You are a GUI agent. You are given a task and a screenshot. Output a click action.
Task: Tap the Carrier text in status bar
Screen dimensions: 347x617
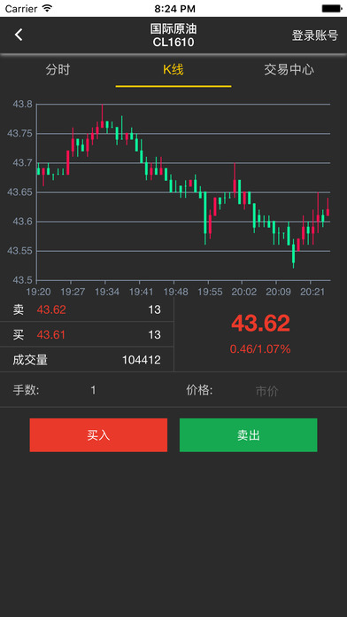(x=21, y=9)
